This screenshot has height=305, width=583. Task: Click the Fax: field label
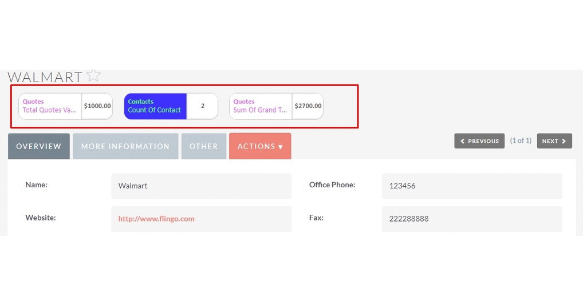(x=316, y=218)
